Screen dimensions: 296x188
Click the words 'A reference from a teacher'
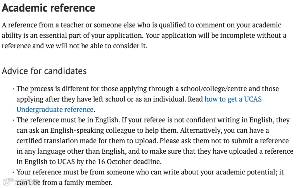tap(43, 25)
